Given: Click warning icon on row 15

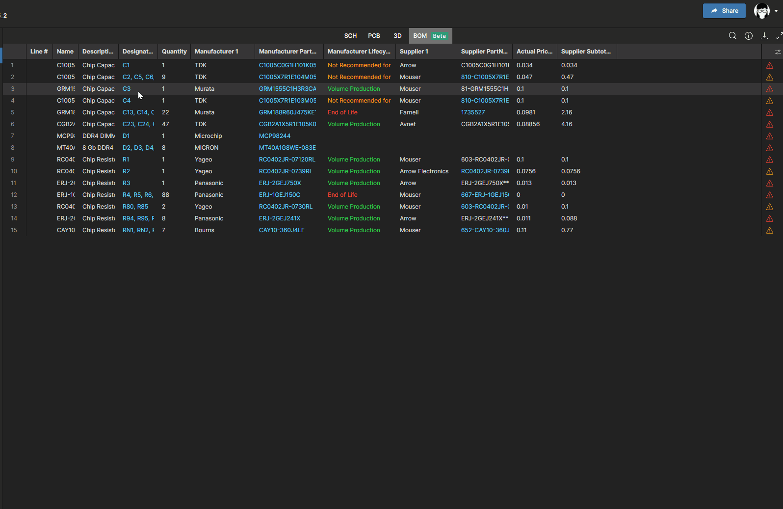Looking at the screenshot, I should pos(770,230).
